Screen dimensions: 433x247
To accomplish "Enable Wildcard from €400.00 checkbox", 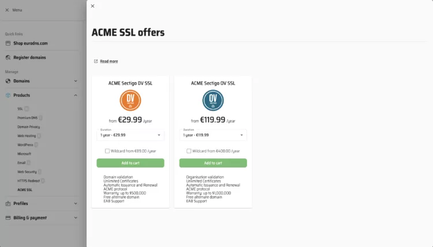I will point(189,151).
